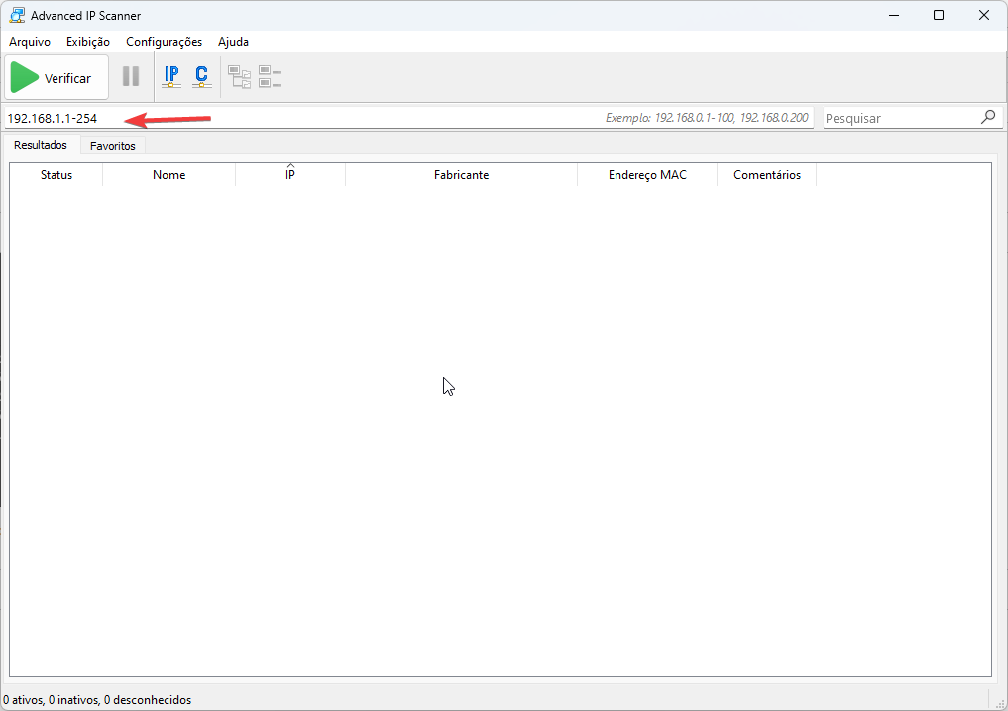Click the expand all tree icon

tap(240, 77)
